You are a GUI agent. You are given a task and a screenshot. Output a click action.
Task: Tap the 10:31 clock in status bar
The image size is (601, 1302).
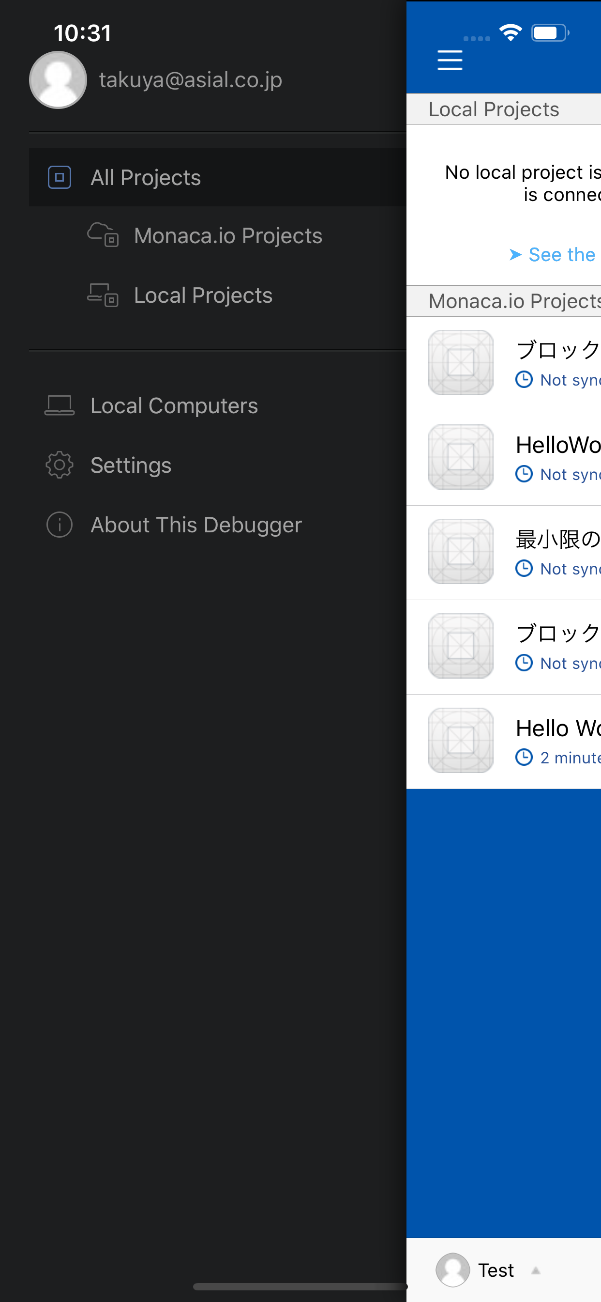pos(82,33)
